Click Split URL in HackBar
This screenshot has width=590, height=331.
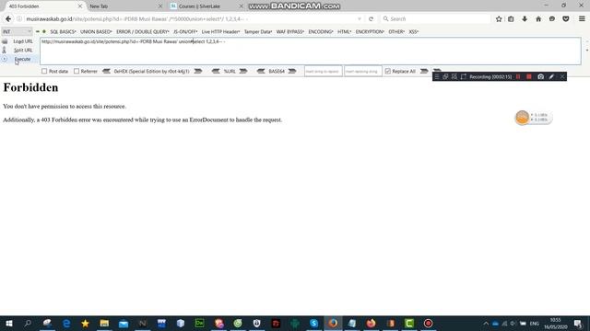click(x=22, y=50)
